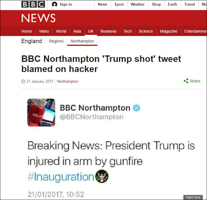The image size is (207, 200).
Task: Open the Magazine tab
Action: [168, 31]
